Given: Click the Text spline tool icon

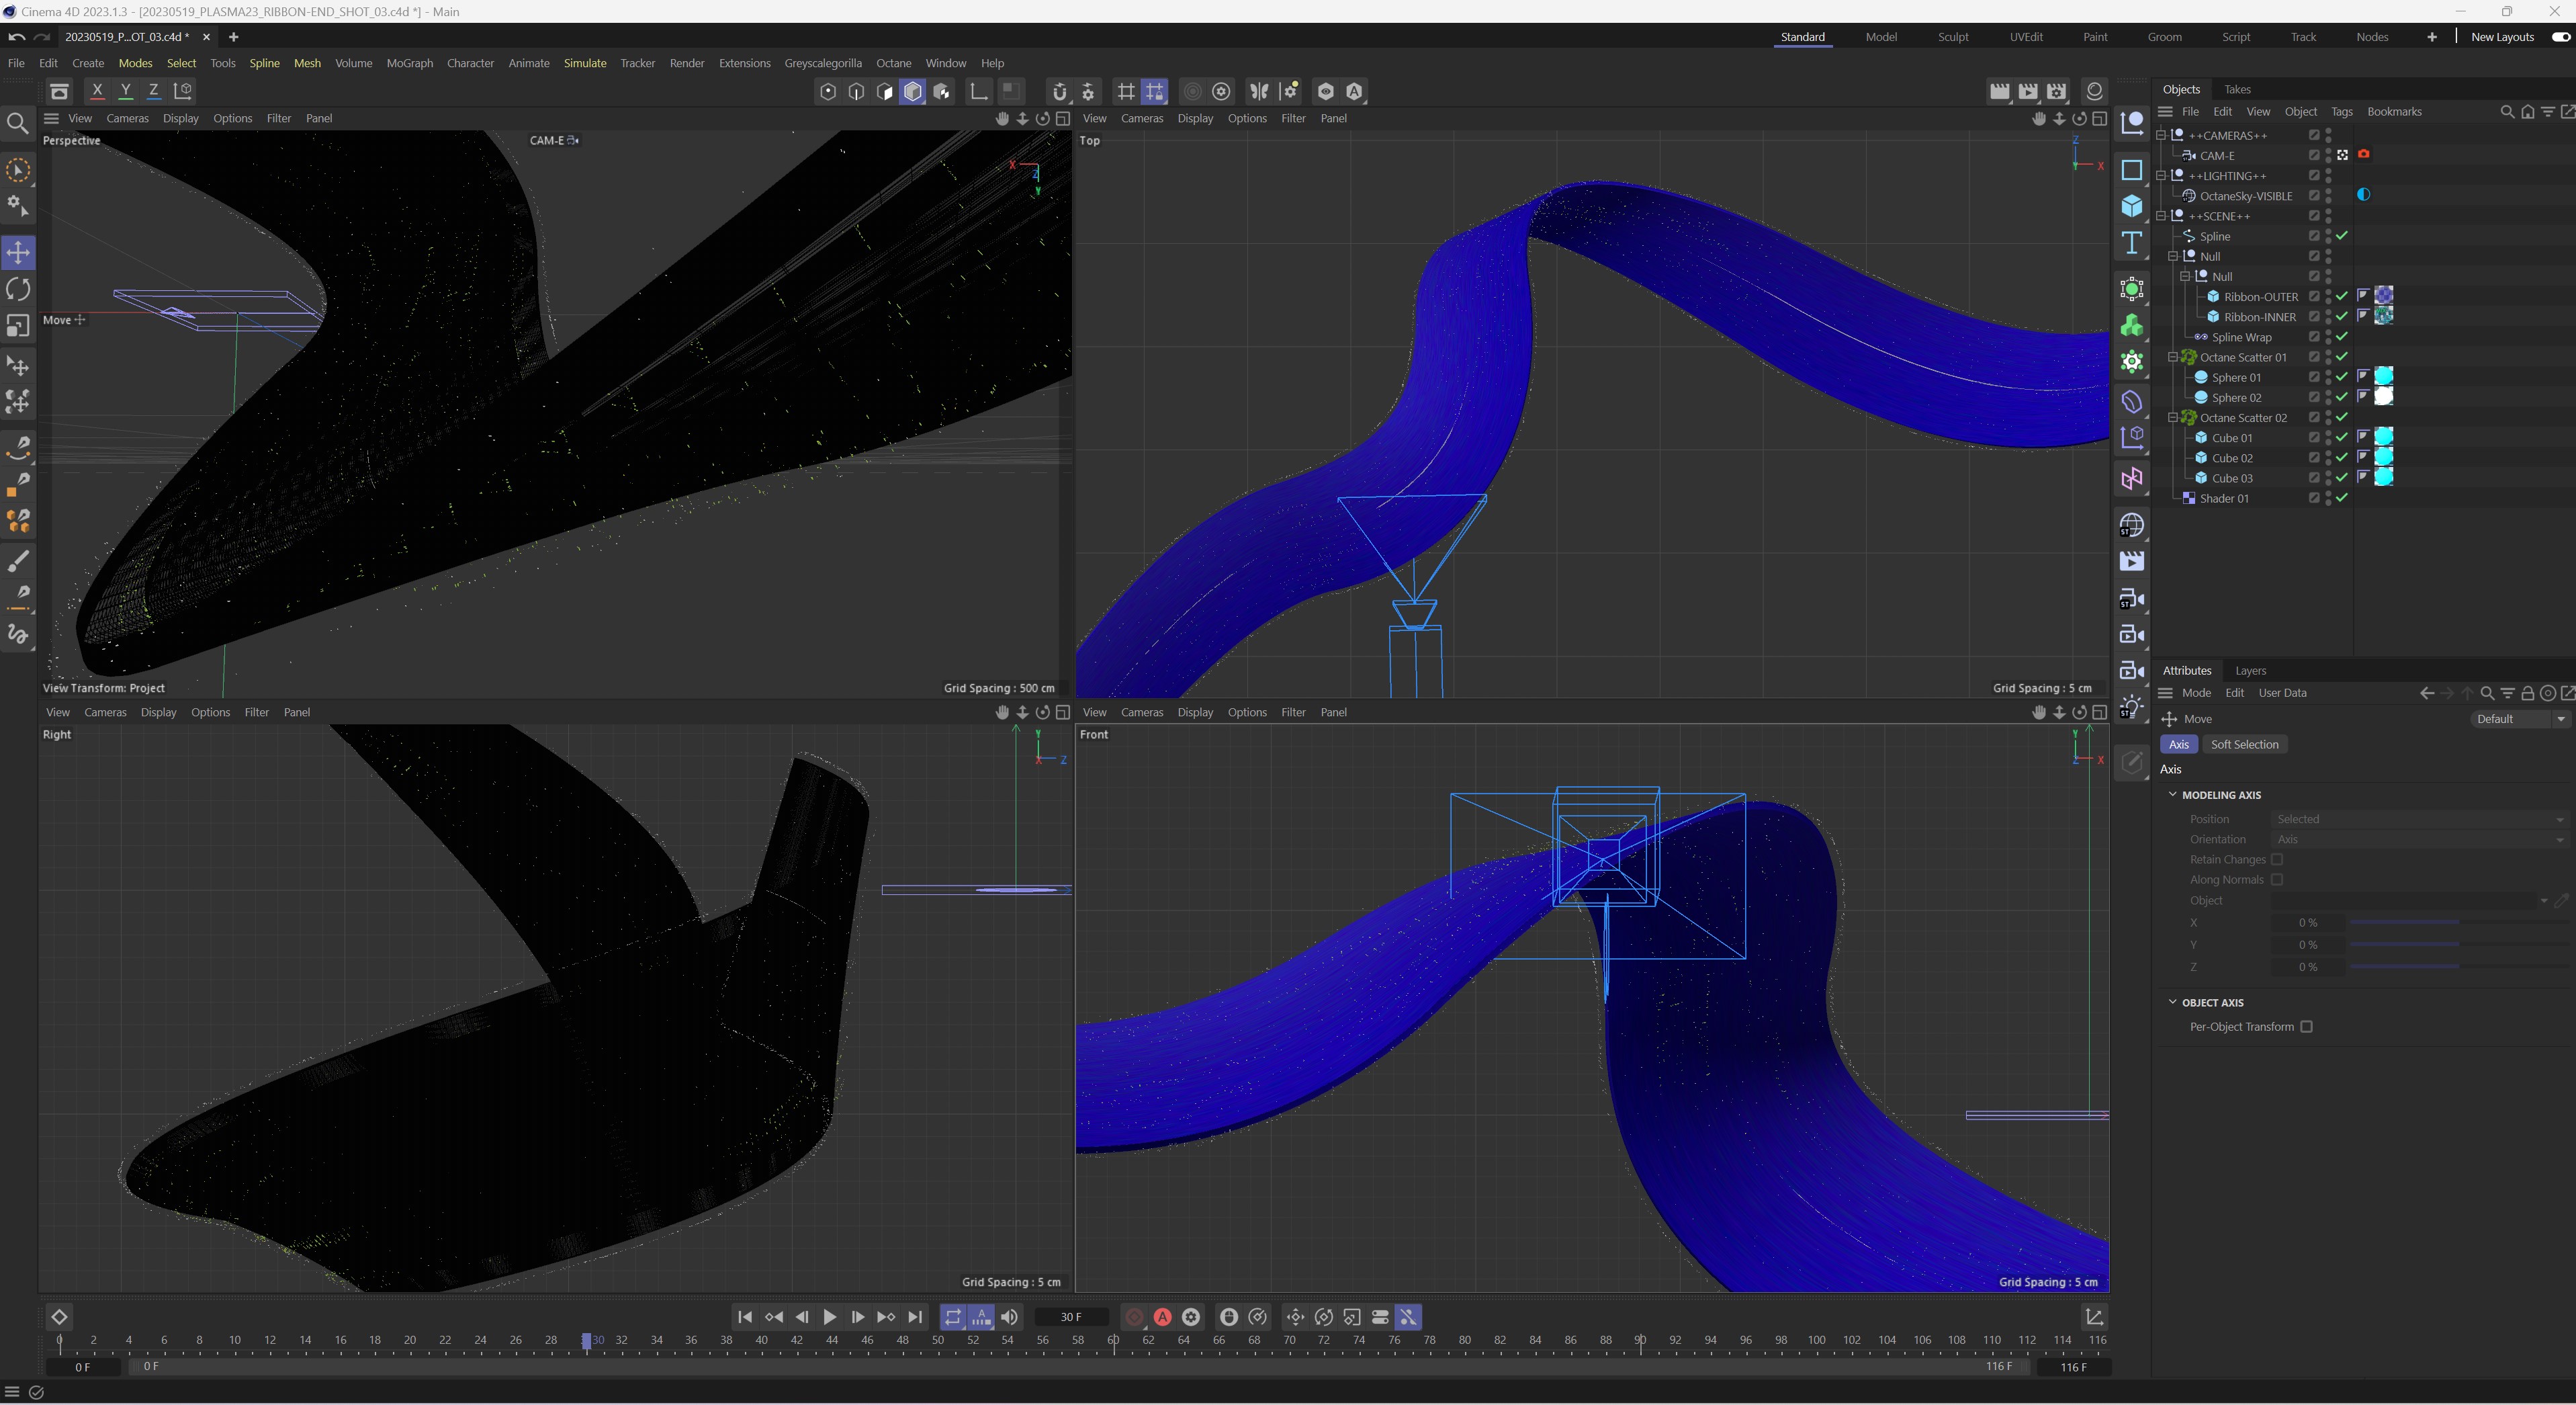Looking at the screenshot, I should click(x=2131, y=243).
